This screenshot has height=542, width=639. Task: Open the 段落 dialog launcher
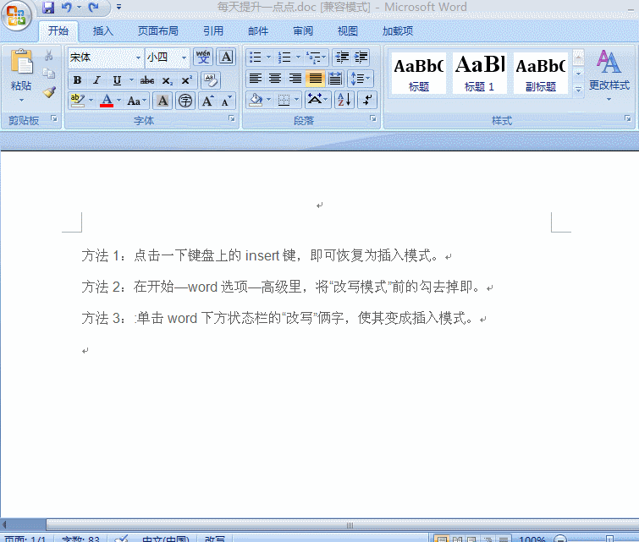(x=373, y=118)
